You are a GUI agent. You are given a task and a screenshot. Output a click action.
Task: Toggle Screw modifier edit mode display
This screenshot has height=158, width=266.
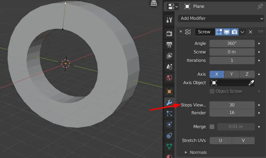point(219,32)
